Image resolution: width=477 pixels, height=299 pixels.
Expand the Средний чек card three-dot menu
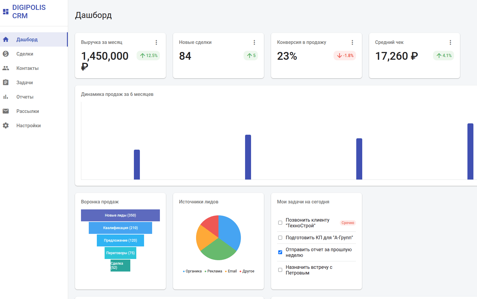[450, 42]
